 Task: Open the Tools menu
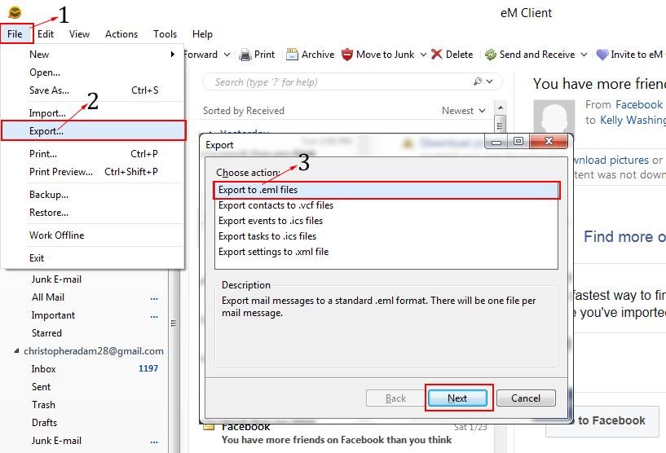(165, 34)
